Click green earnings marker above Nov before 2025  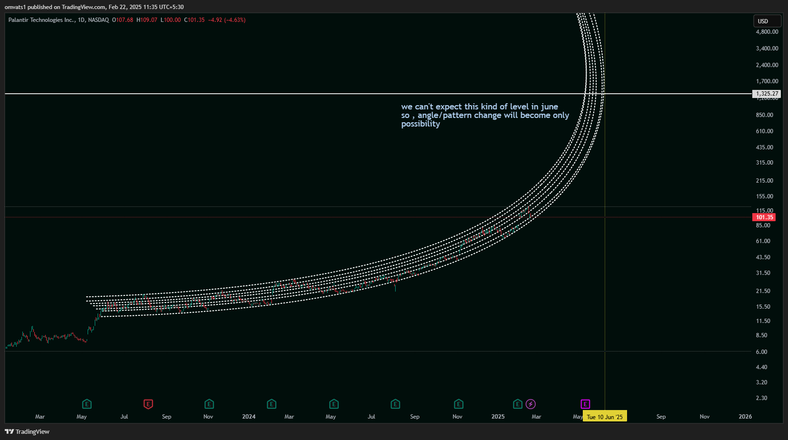pyautogui.click(x=459, y=404)
